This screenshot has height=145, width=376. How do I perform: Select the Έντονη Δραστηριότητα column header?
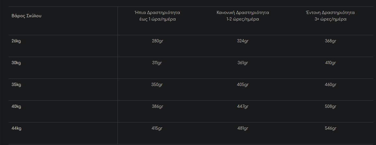pyautogui.click(x=330, y=16)
